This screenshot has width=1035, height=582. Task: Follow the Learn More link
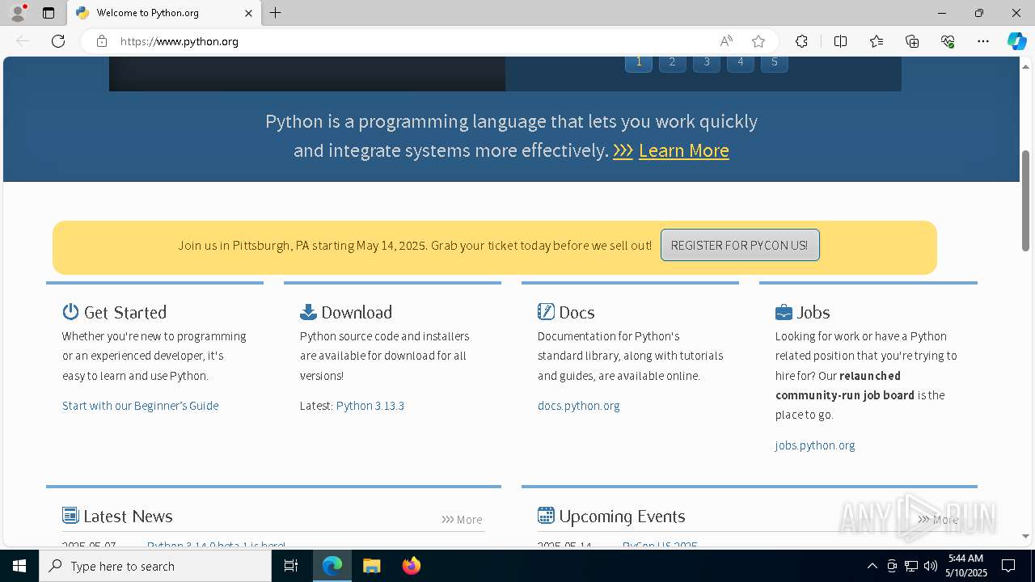point(684,150)
